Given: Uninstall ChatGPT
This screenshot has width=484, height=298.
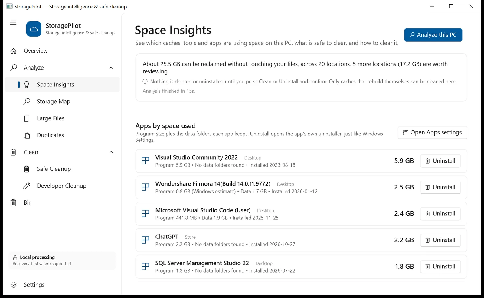Looking at the screenshot, I should pyautogui.click(x=440, y=240).
